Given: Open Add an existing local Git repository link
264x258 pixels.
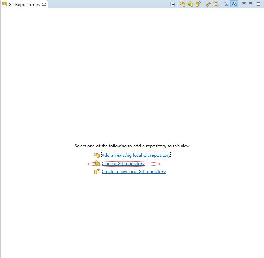Looking at the screenshot, I should [x=136, y=155].
